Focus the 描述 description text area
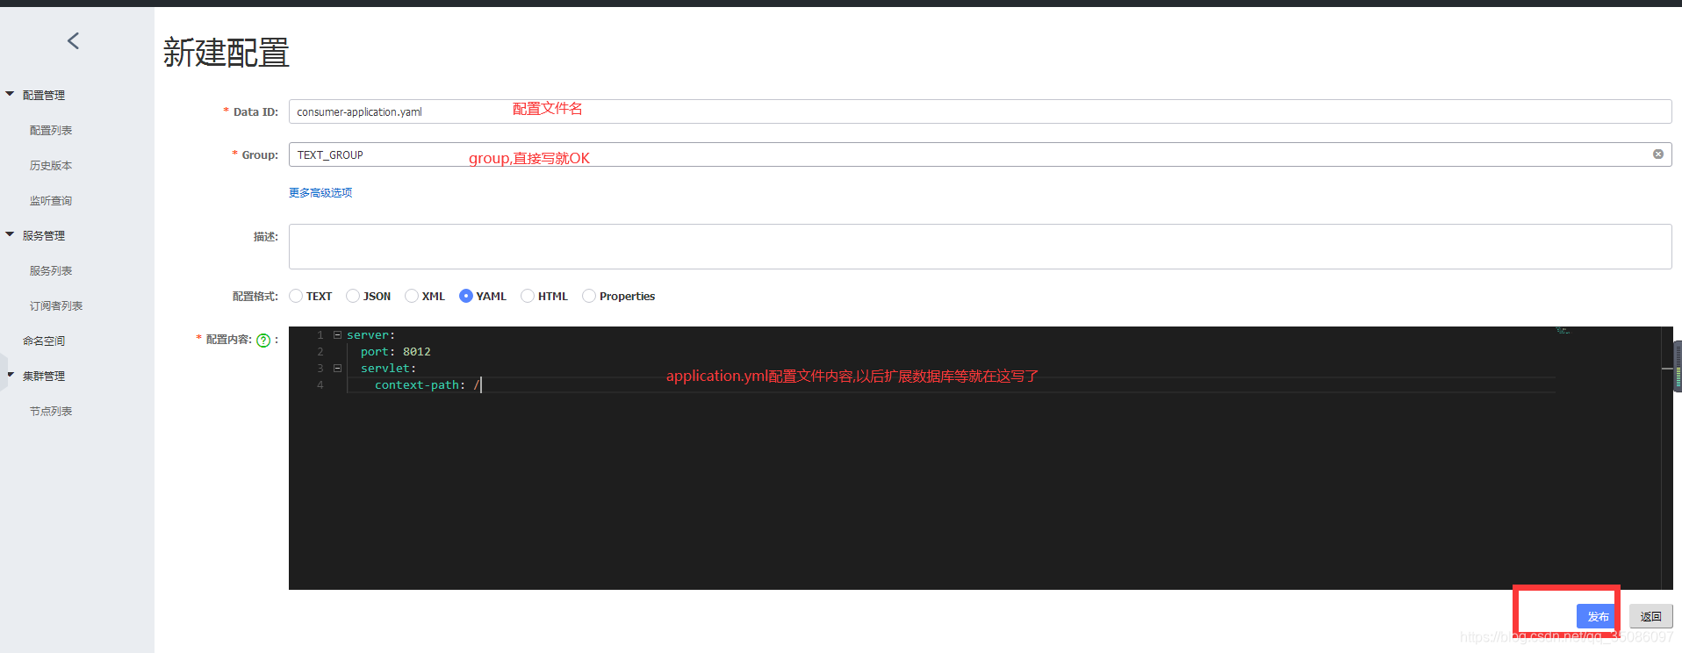Screen dimensions: 1682x653 pyautogui.click(x=980, y=247)
